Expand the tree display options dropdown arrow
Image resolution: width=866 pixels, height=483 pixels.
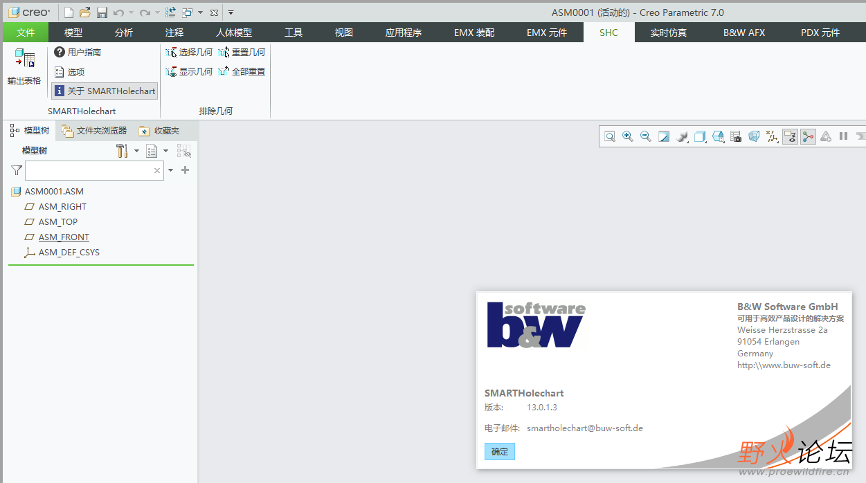[165, 151]
